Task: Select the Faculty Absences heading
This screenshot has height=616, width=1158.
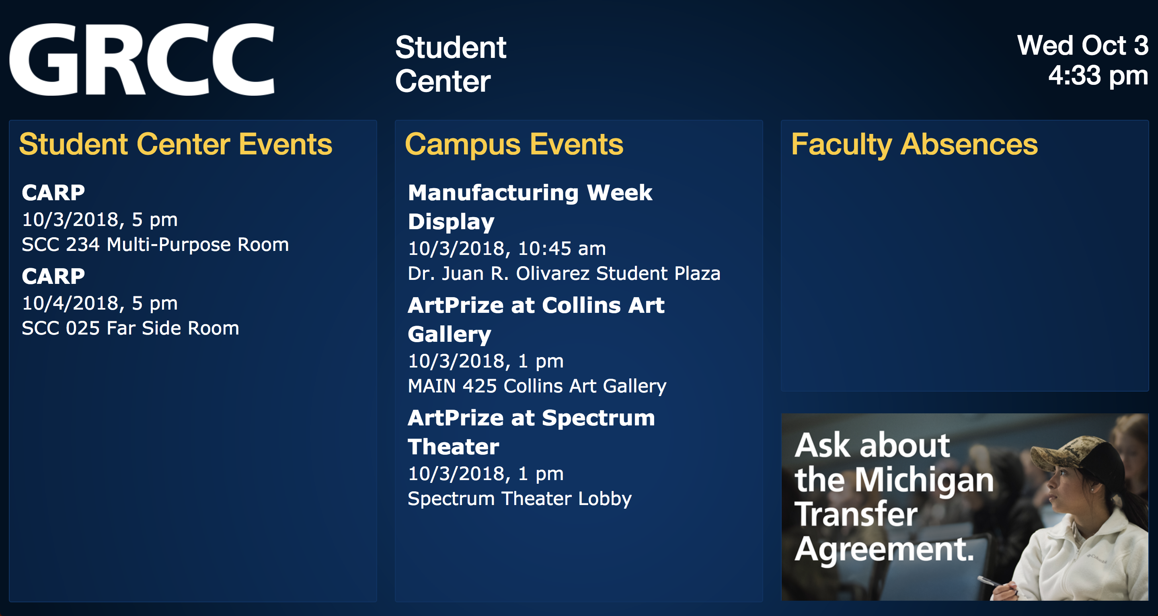Action: pos(914,144)
